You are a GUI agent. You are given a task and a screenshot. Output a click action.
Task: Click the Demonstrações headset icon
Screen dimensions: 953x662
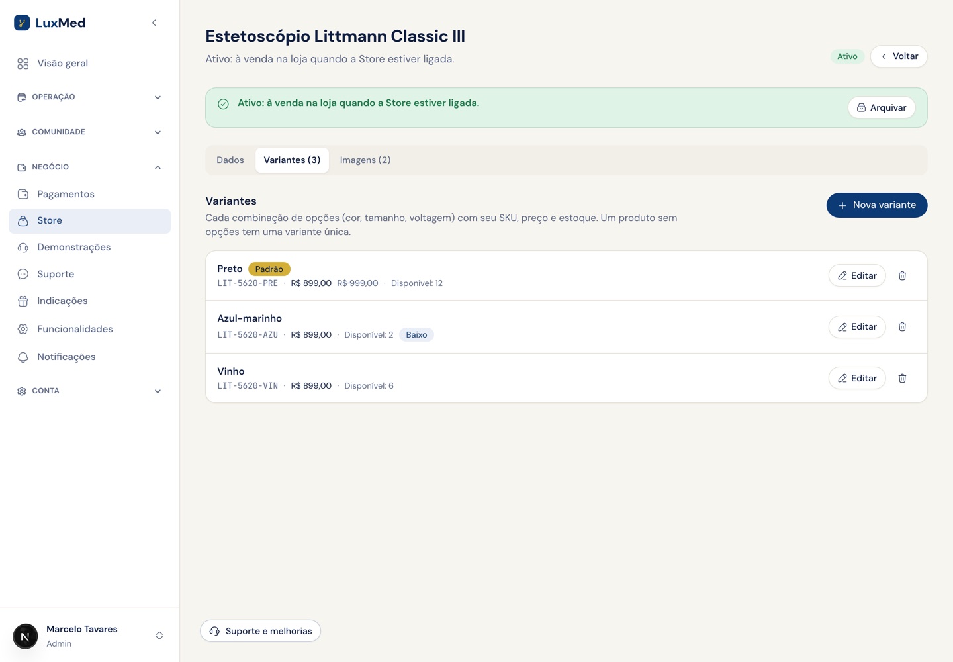[x=23, y=248]
